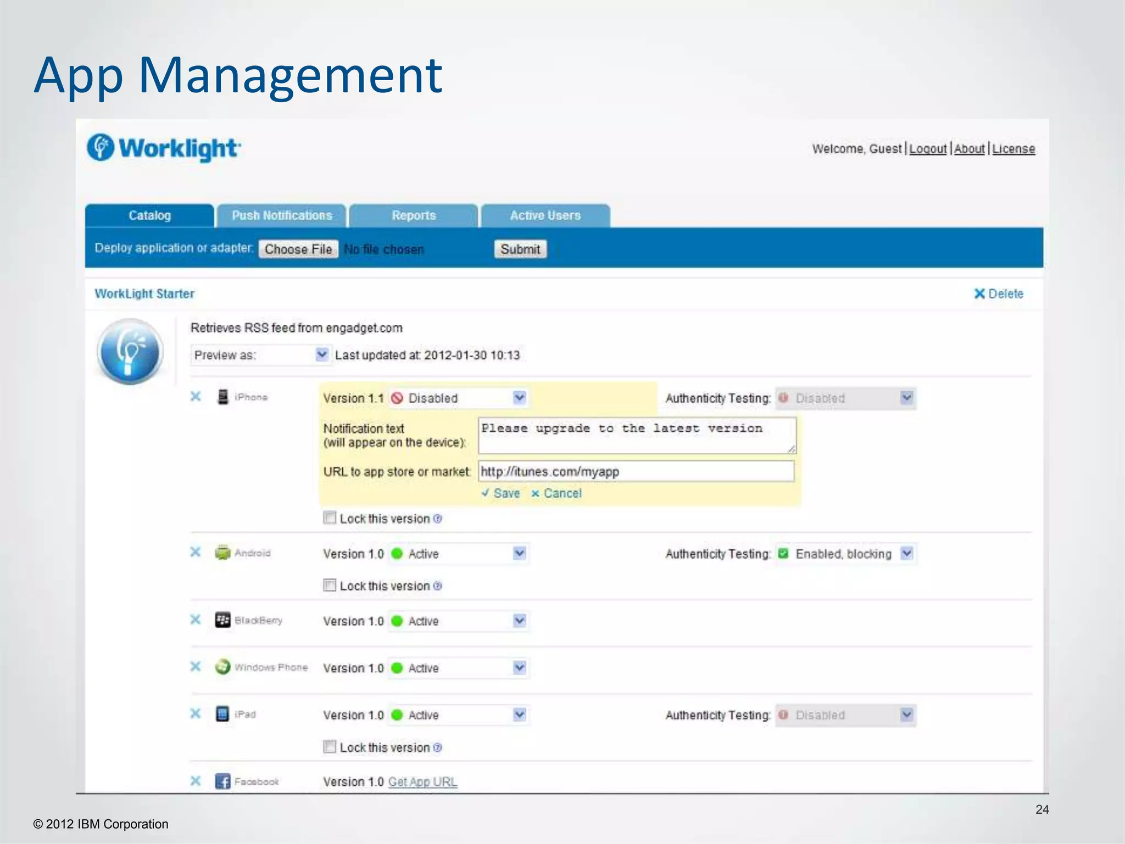Check Lock this version for iPad
This screenshot has width=1125, height=844.
coord(330,747)
